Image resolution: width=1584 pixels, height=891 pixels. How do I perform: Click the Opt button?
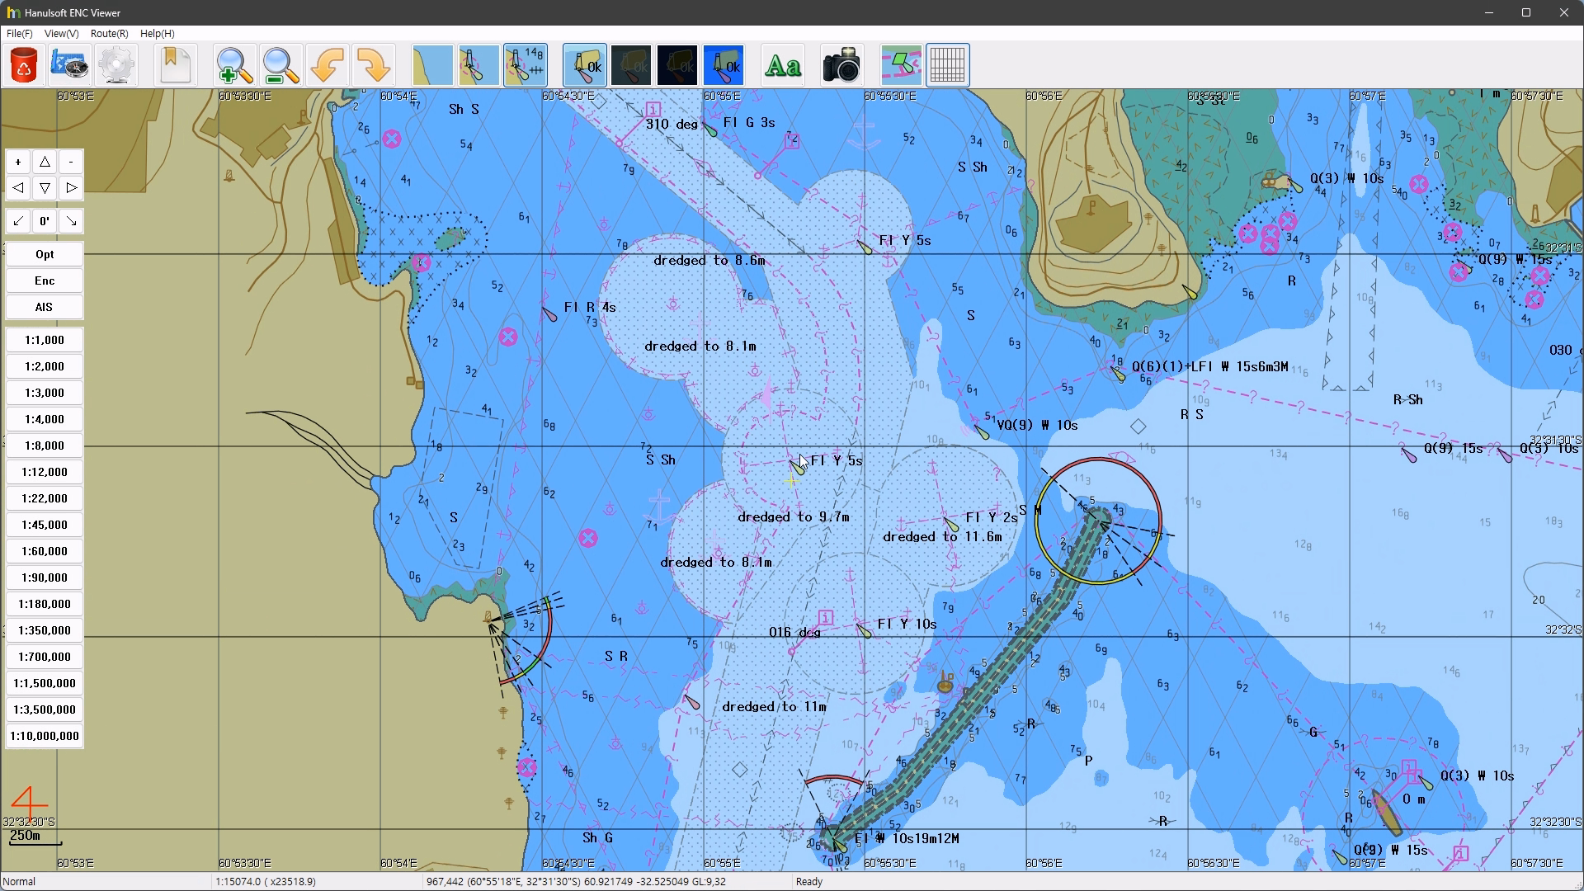[x=45, y=254]
